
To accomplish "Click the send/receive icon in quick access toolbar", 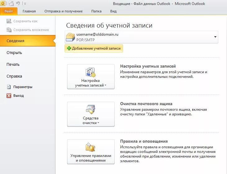I will 11,3.
